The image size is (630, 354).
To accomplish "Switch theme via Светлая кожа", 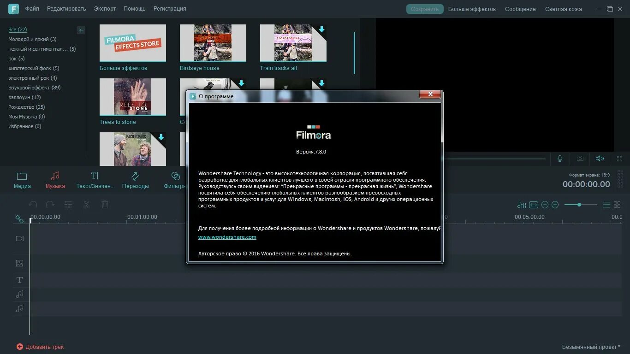I will tap(563, 9).
